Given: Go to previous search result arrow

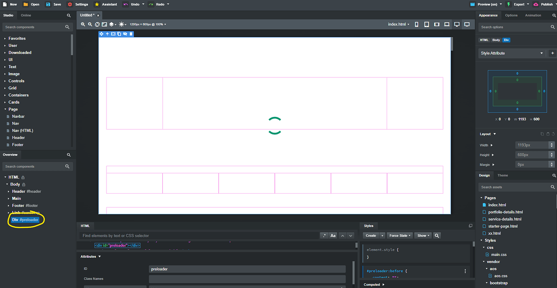Looking at the screenshot, I should [342, 236].
